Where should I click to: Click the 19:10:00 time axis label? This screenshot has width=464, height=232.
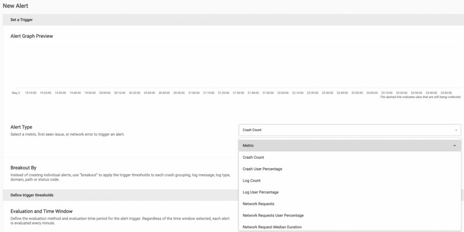[x=31, y=93]
